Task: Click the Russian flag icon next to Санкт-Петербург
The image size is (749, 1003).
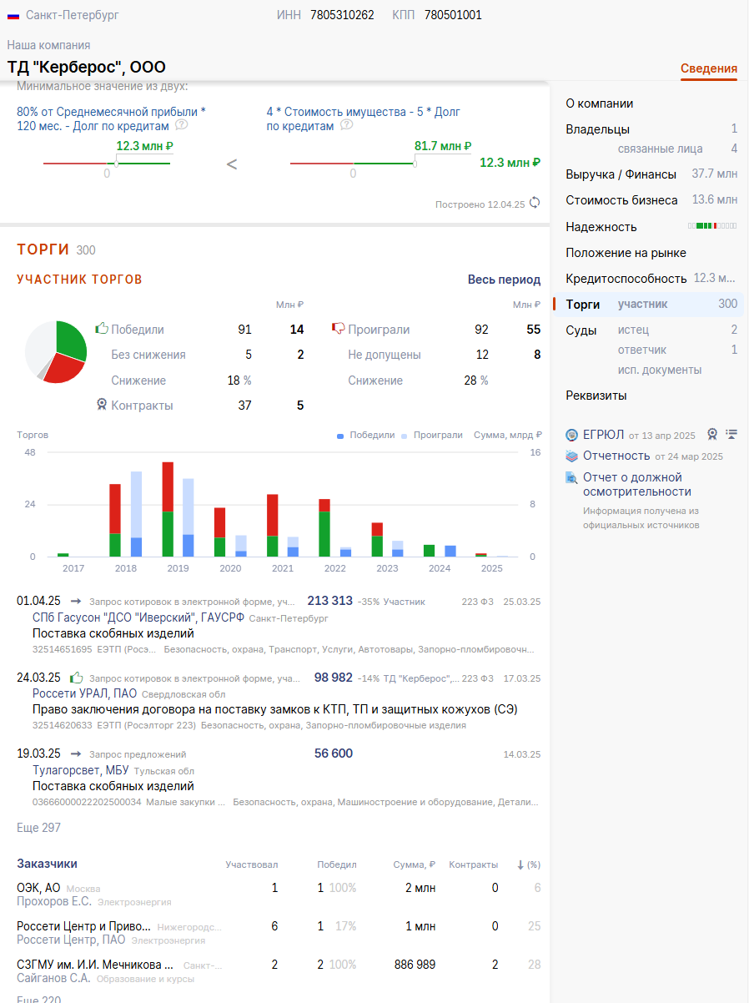Action: [13, 15]
